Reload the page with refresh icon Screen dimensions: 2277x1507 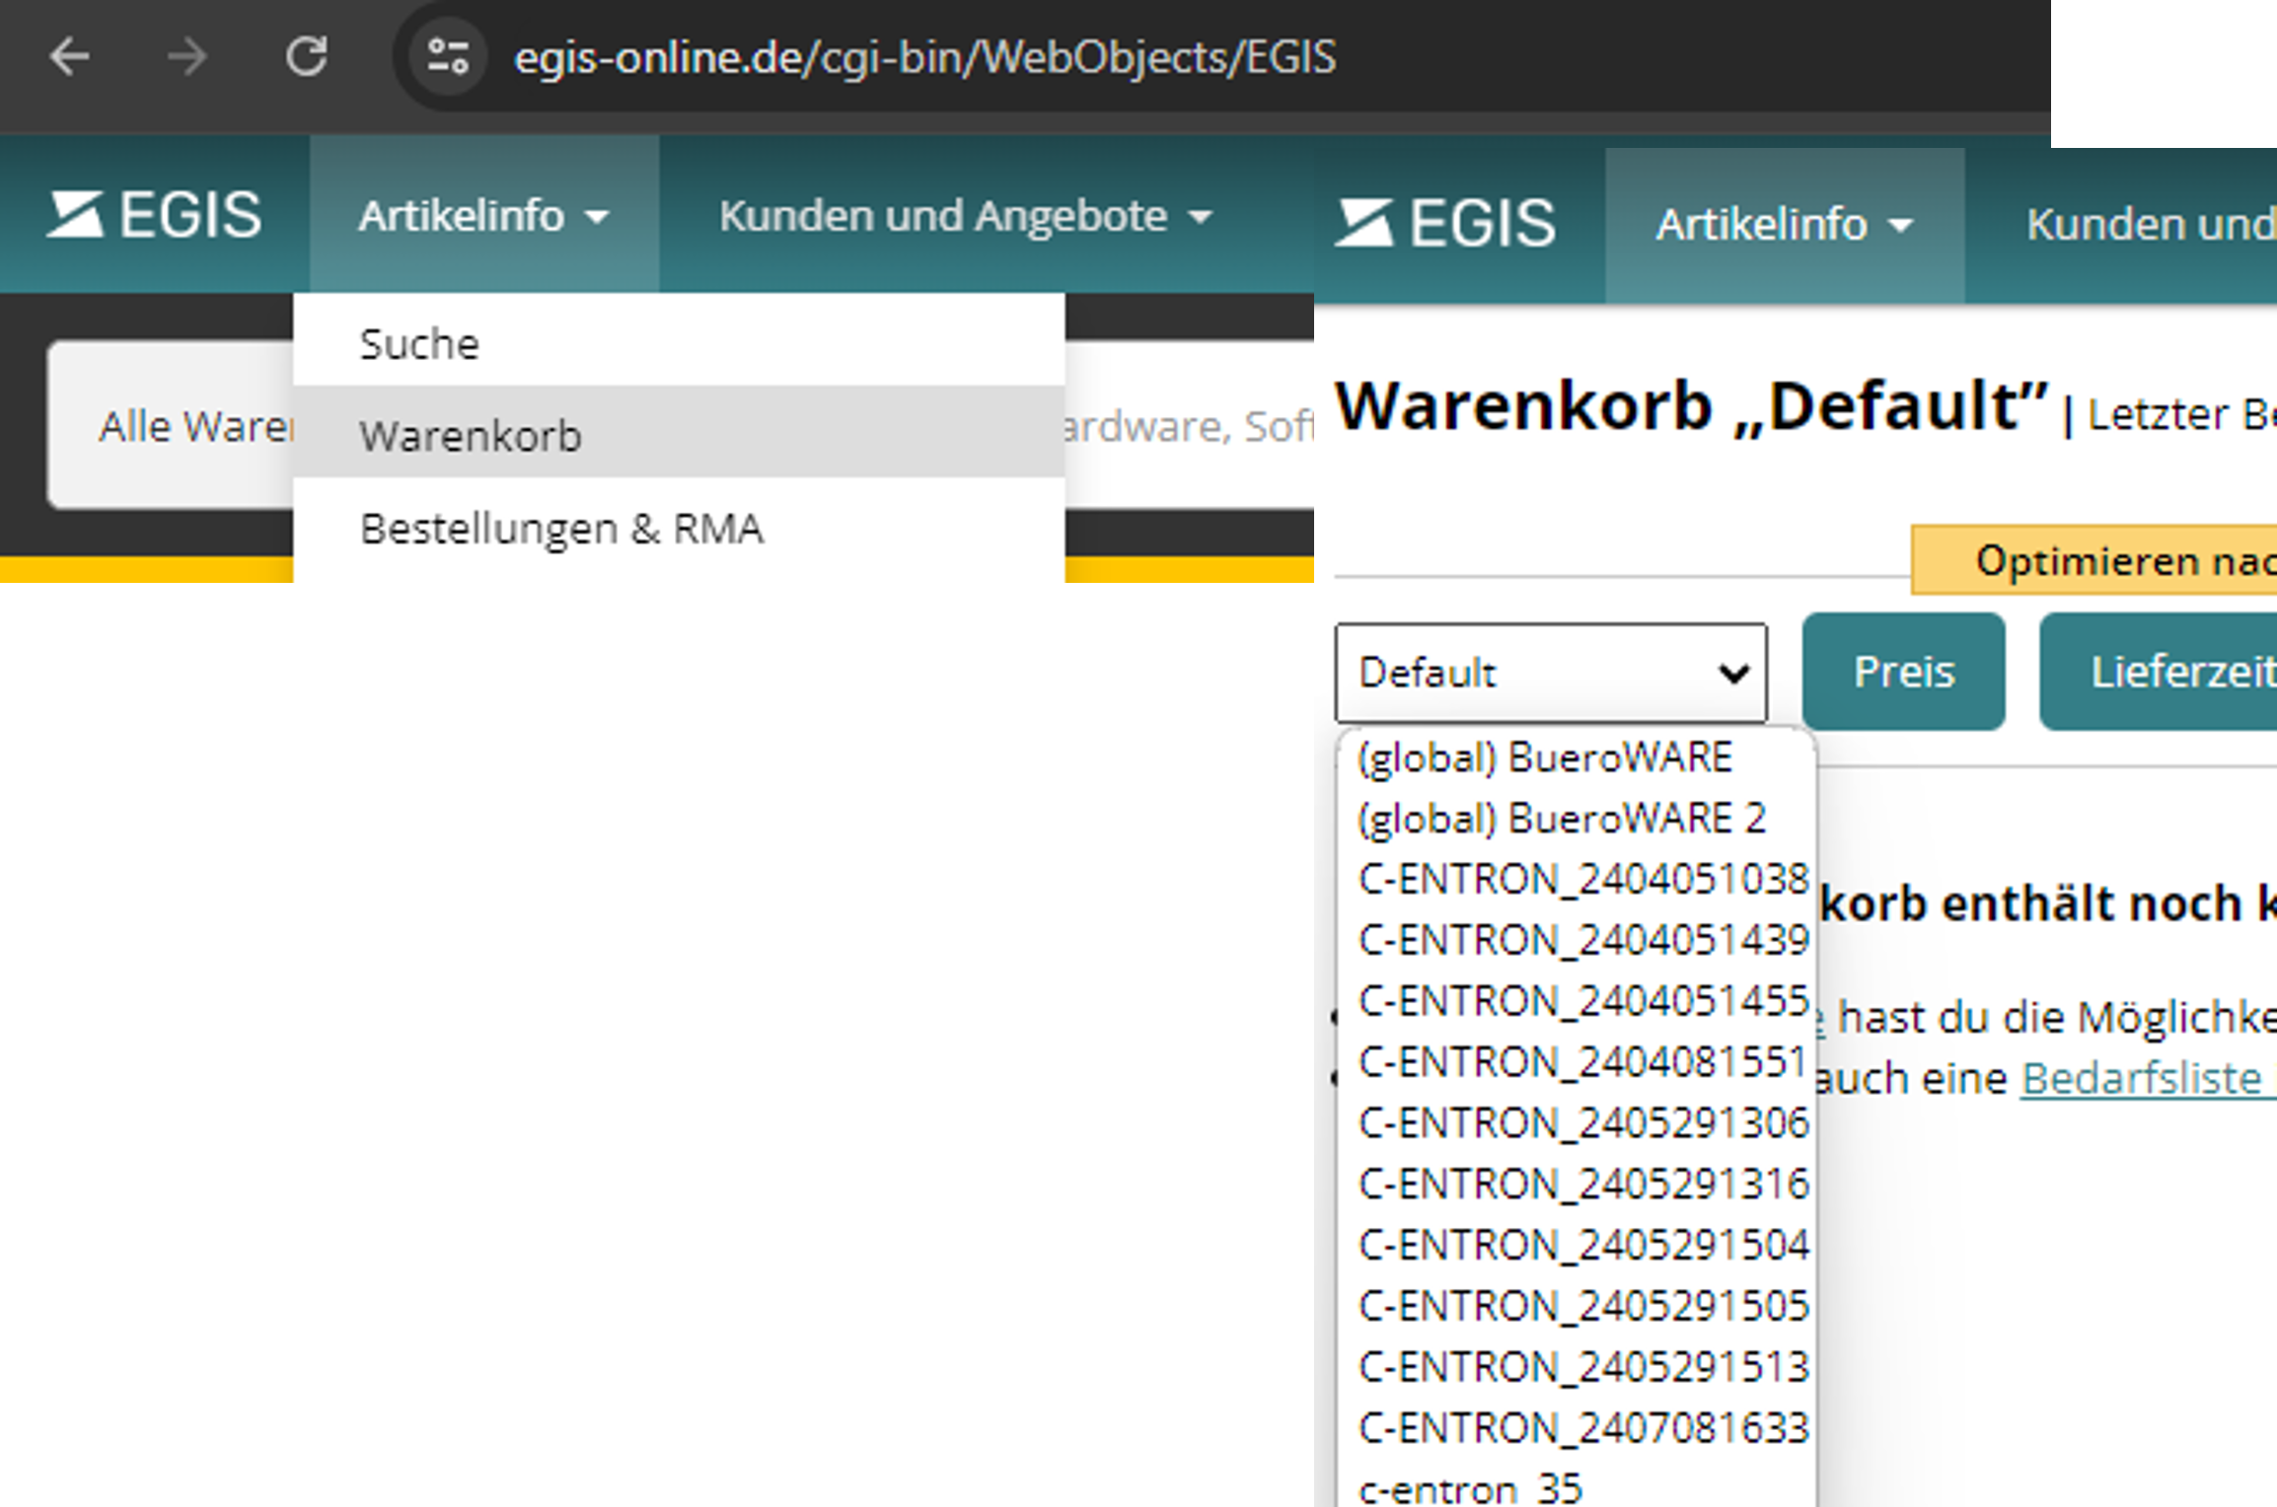(x=306, y=57)
